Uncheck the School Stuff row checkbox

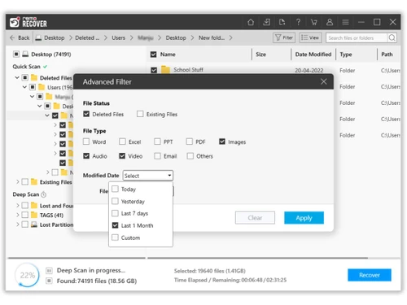(x=154, y=70)
